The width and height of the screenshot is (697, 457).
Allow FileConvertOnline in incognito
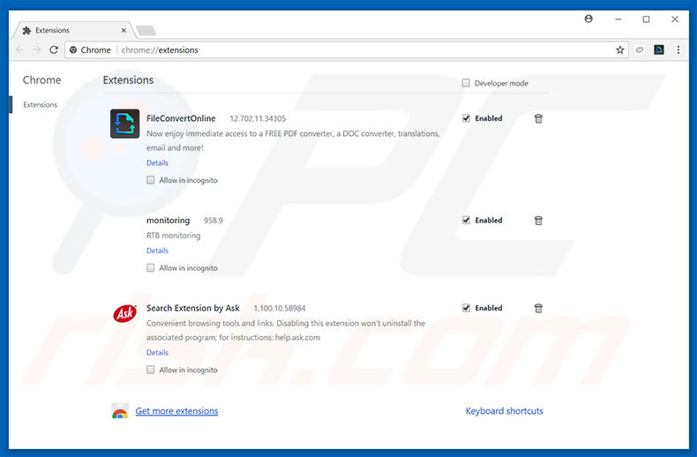coord(151,180)
